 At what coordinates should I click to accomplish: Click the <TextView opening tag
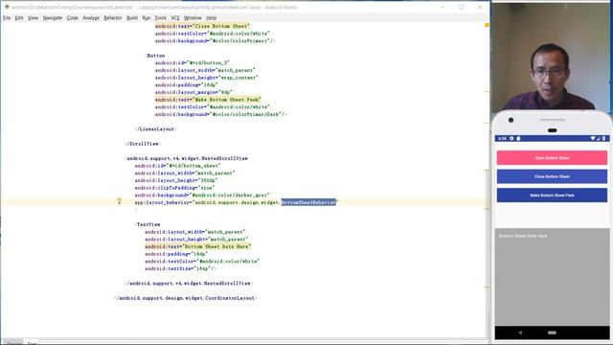(x=148, y=224)
